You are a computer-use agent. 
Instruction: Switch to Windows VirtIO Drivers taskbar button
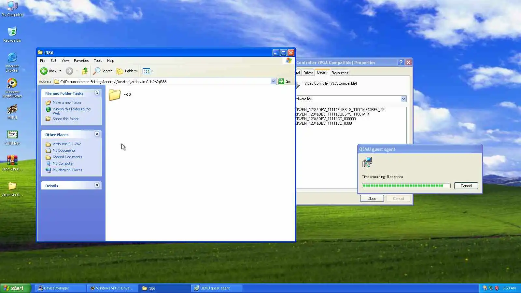coord(112,288)
